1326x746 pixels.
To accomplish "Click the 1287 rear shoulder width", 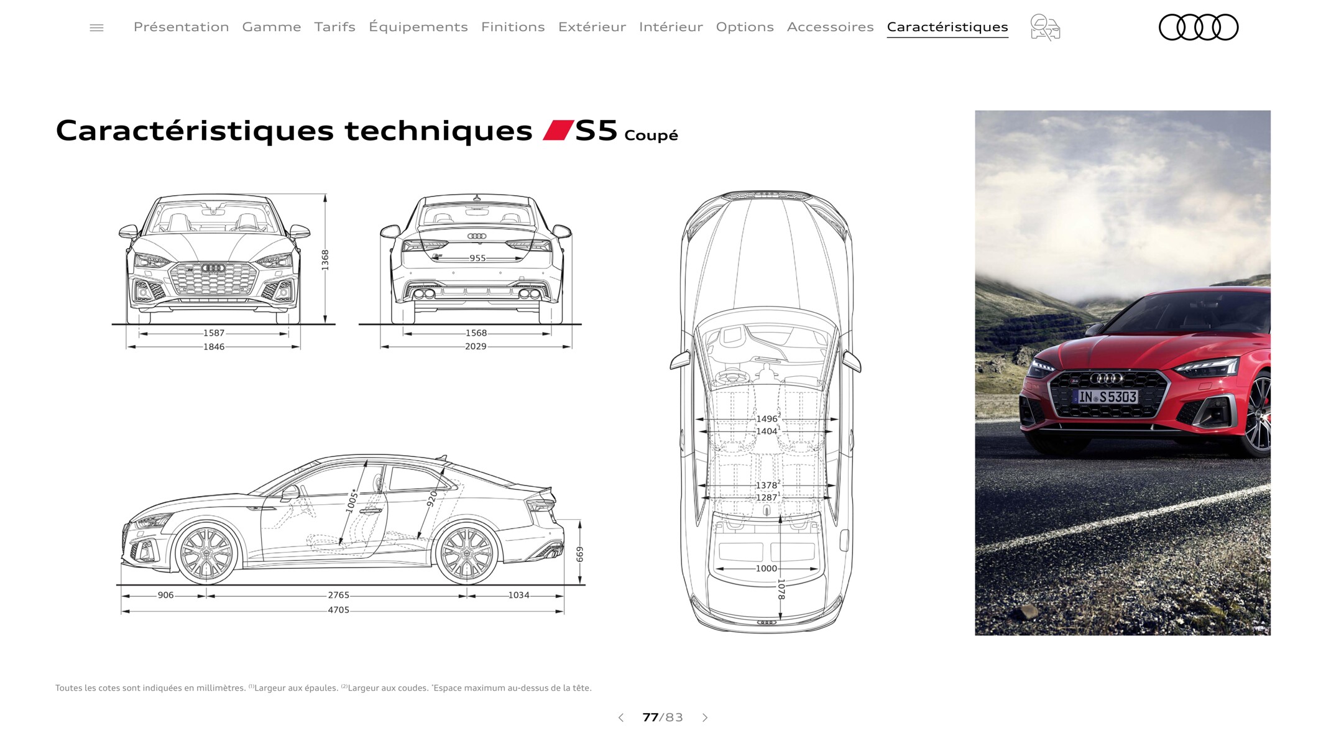I will pos(767,497).
